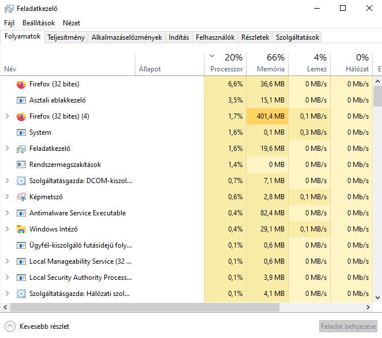Click the 0,3 MB/s disk cell
Viewport: 382px width, 338px height.
coord(309,132)
